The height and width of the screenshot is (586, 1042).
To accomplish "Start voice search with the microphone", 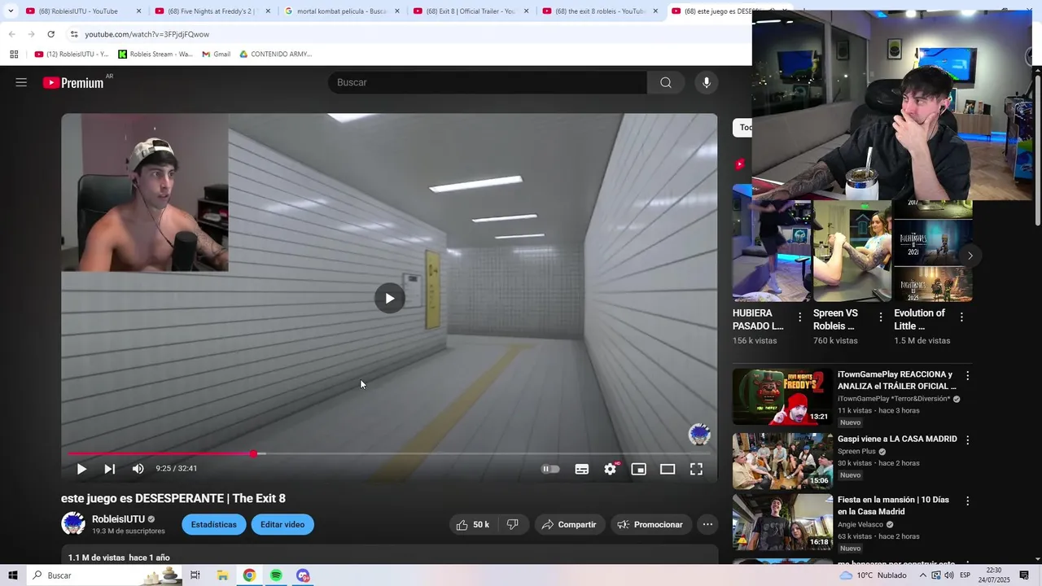I will pyautogui.click(x=707, y=82).
